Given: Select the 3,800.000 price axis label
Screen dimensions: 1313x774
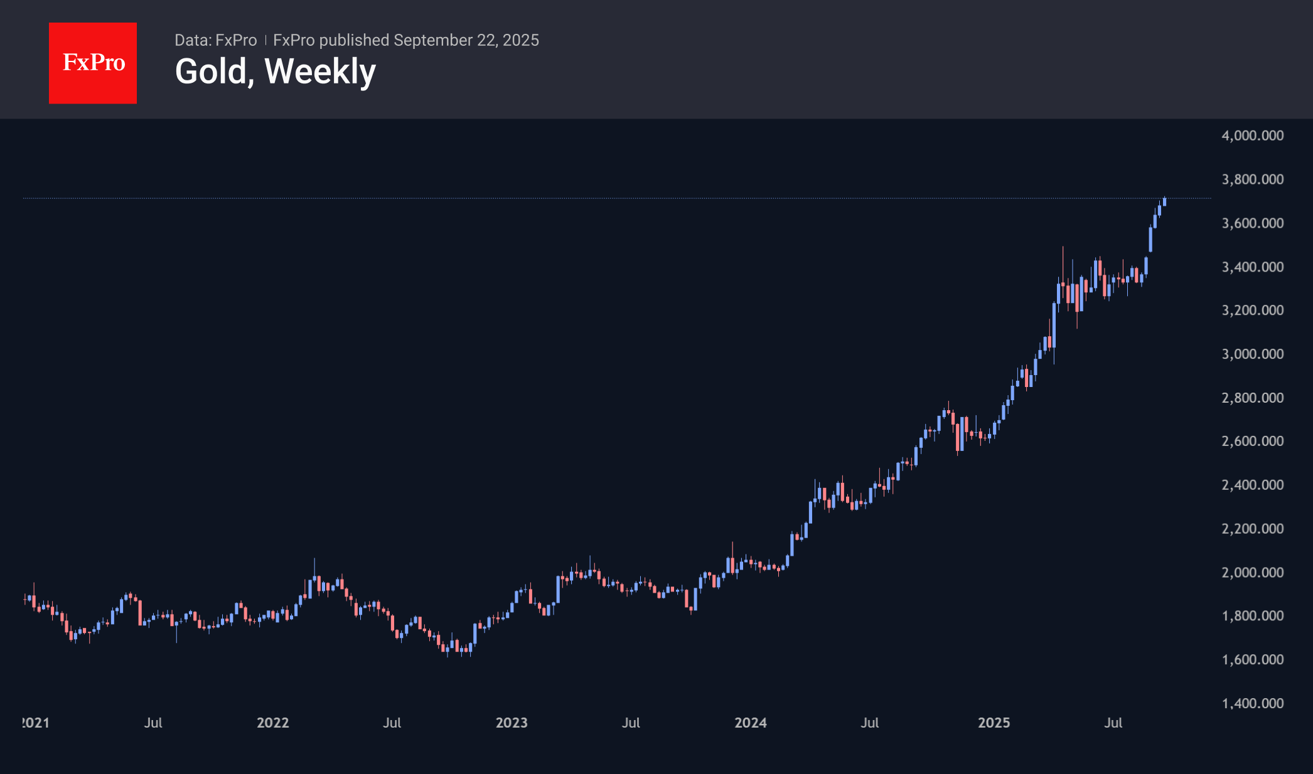Looking at the screenshot, I should pos(1252,179).
